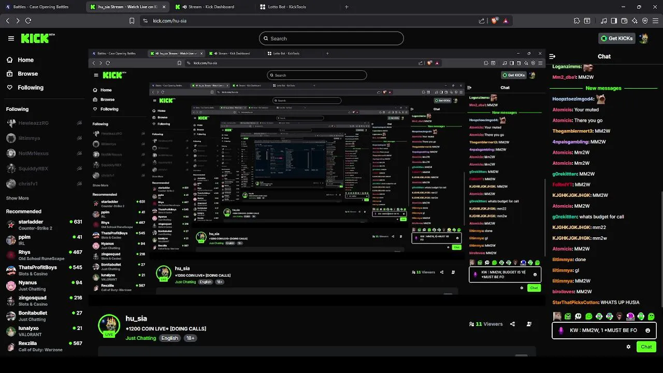Image resolution: width=663 pixels, height=373 pixels.
Task: Collapse the chat panel
Action: [552, 56]
